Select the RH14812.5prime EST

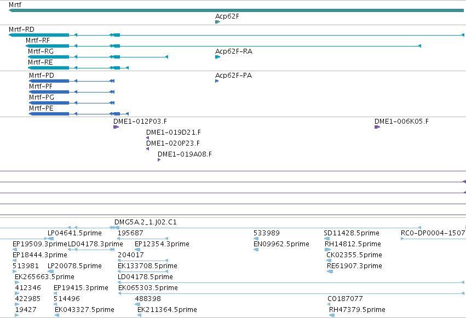tap(353, 244)
